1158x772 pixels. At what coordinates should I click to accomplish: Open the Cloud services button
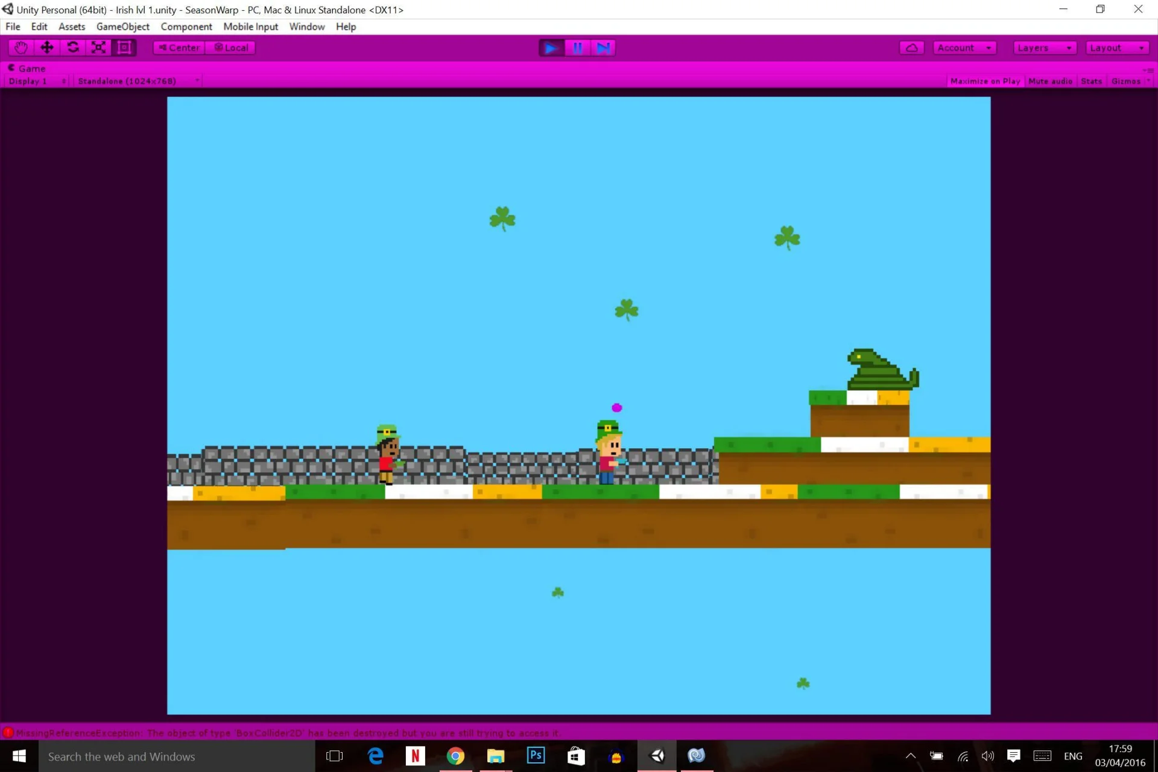pyautogui.click(x=912, y=48)
